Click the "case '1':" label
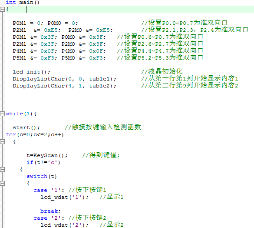Image resolution: width=254 pixels, height=228 pixels. coord(49,190)
